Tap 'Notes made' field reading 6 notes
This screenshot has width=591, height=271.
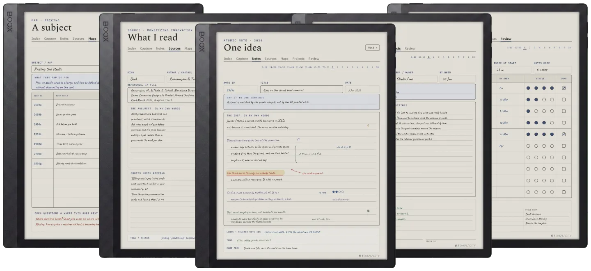click(552, 70)
